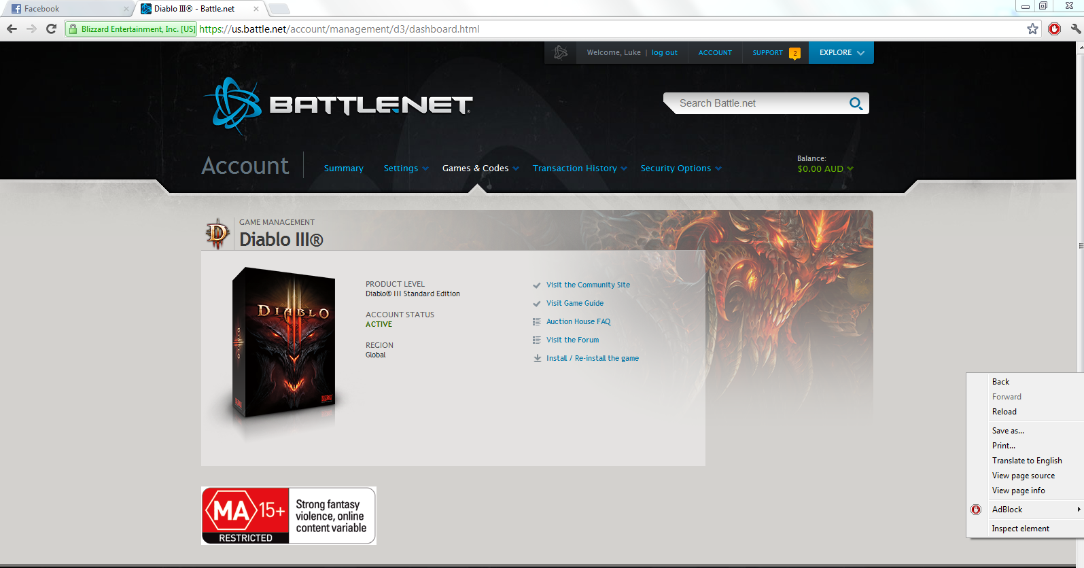The height and width of the screenshot is (568, 1084).
Task: Switch to the Diablo III Battle.net tab
Action: click(200, 9)
